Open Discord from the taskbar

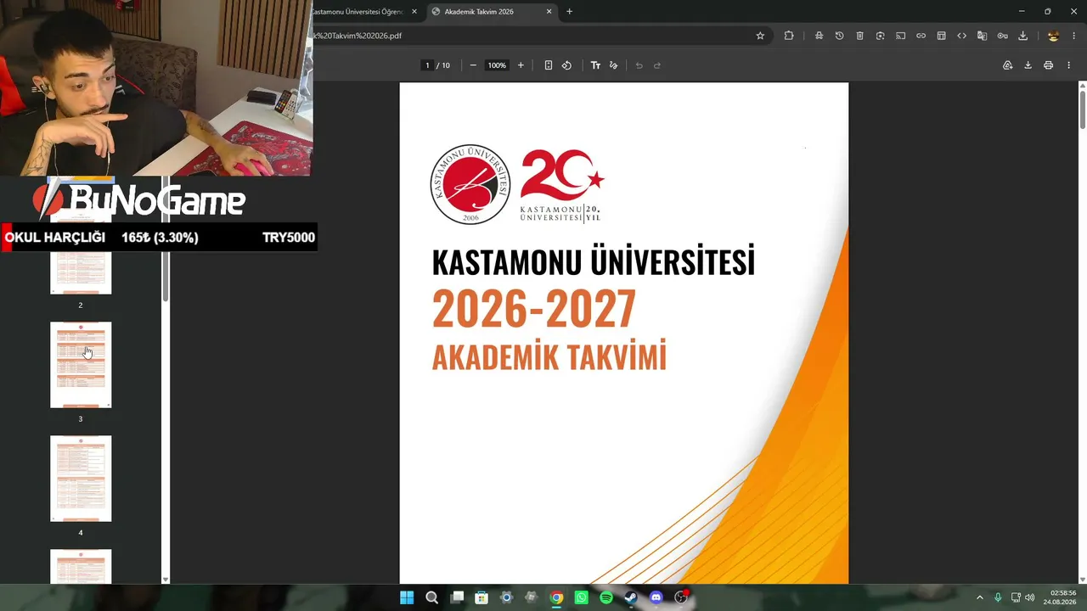click(x=656, y=597)
